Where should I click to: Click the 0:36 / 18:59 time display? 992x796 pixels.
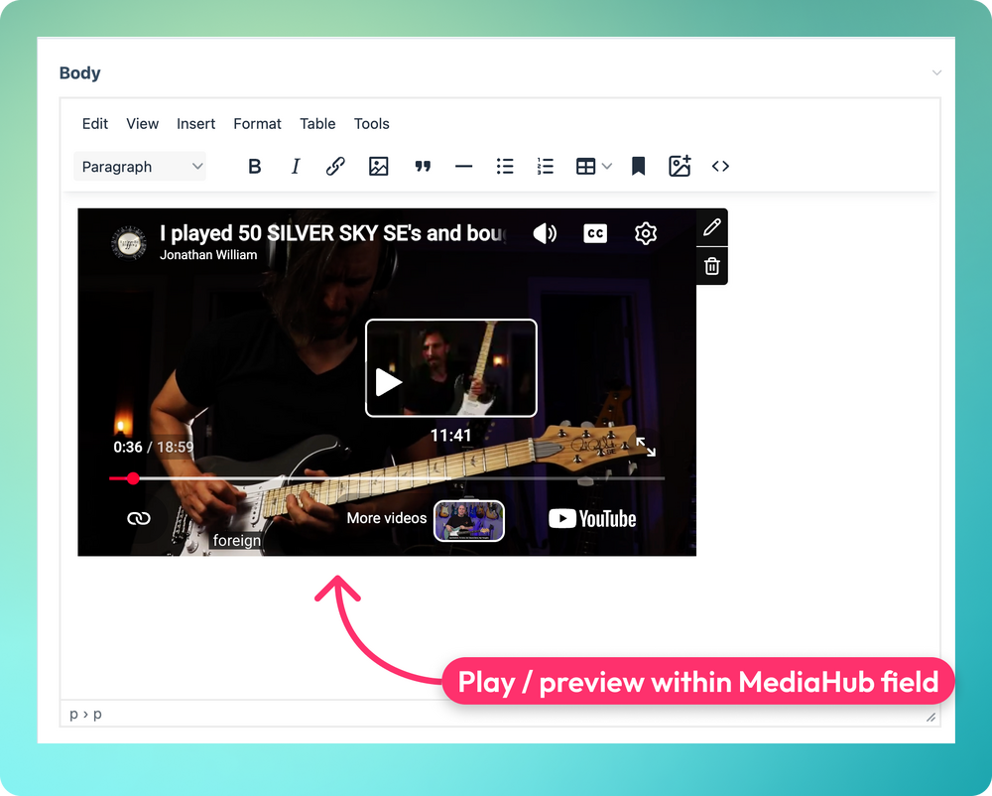[153, 448]
